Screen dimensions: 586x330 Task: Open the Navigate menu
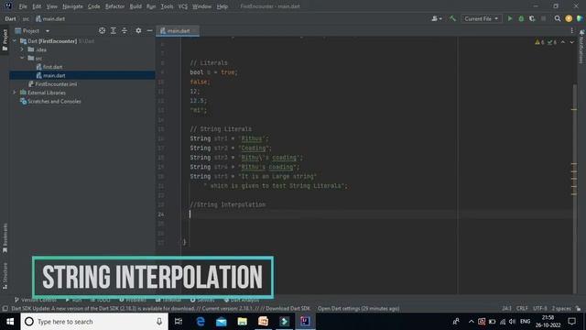[x=72, y=6]
